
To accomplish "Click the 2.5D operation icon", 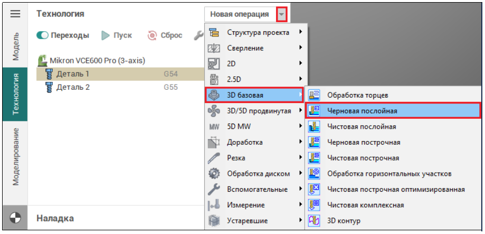I will 214,79.
